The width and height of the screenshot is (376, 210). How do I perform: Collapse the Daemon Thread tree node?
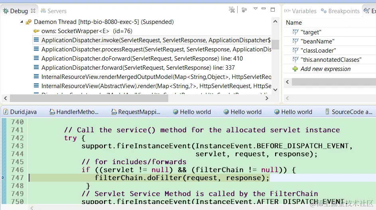22,22
